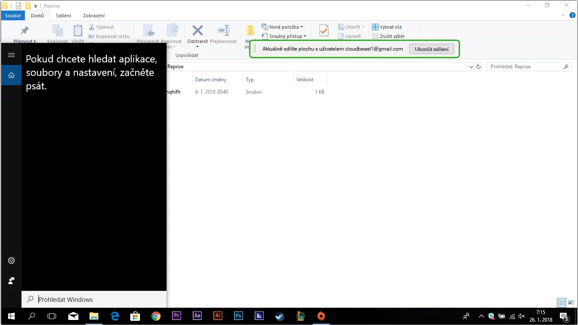Refresh the folder using the address bar refresh icon
This screenshot has width=578, height=325.
point(478,67)
